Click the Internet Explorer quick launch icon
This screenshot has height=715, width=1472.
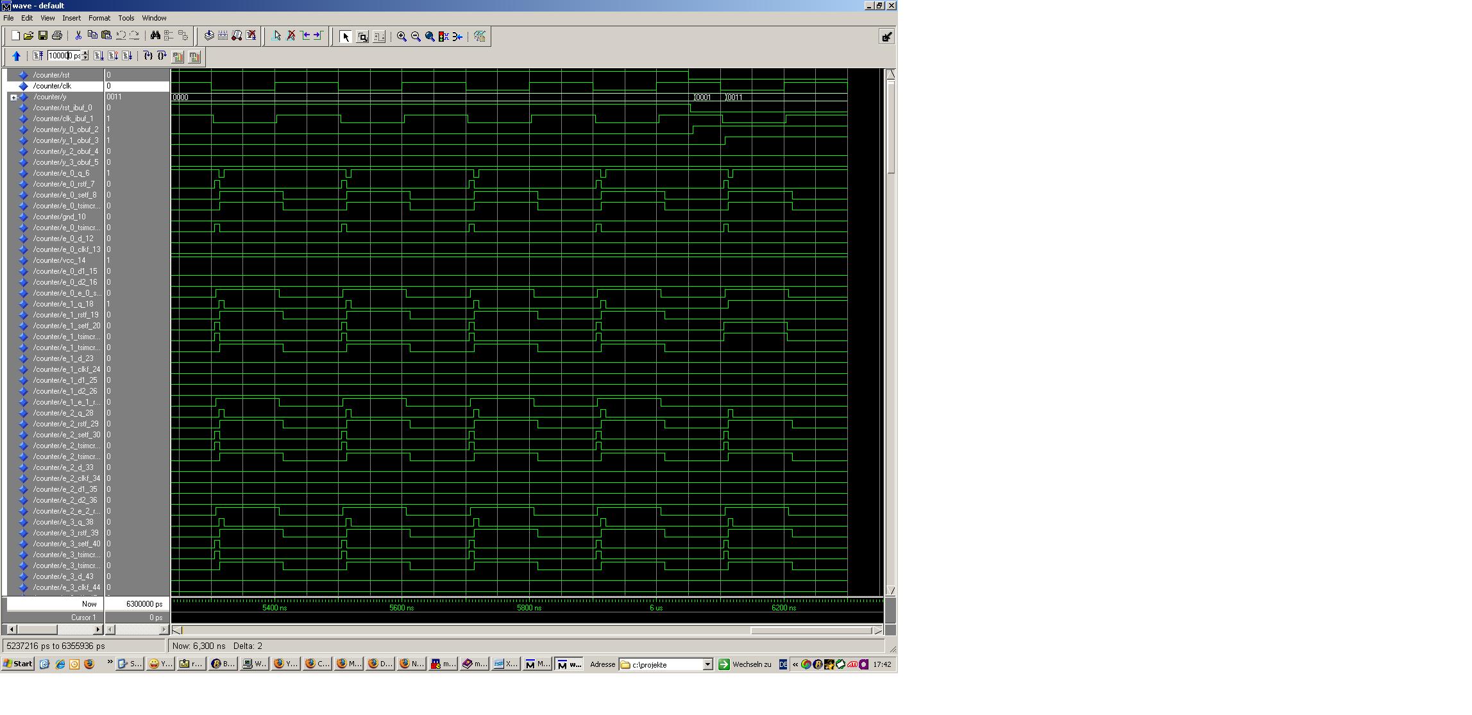click(60, 664)
